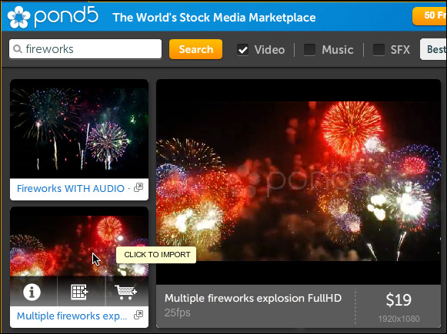Import the Multiple fireworks thumbnail clip
This screenshot has width=447, height=334.
(79, 242)
